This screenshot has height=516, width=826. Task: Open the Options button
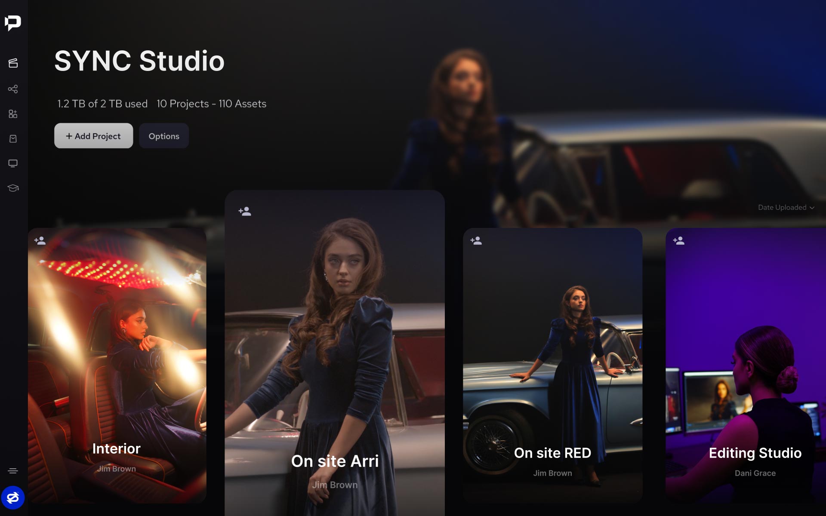[x=164, y=136]
